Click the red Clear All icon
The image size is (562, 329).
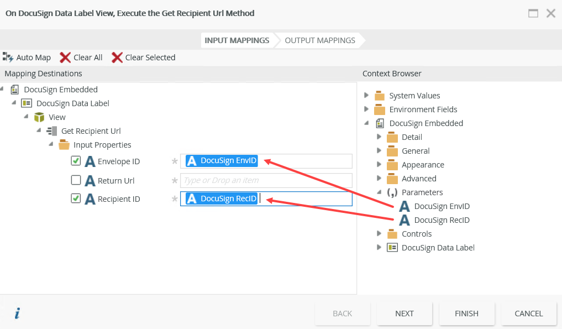65,58
